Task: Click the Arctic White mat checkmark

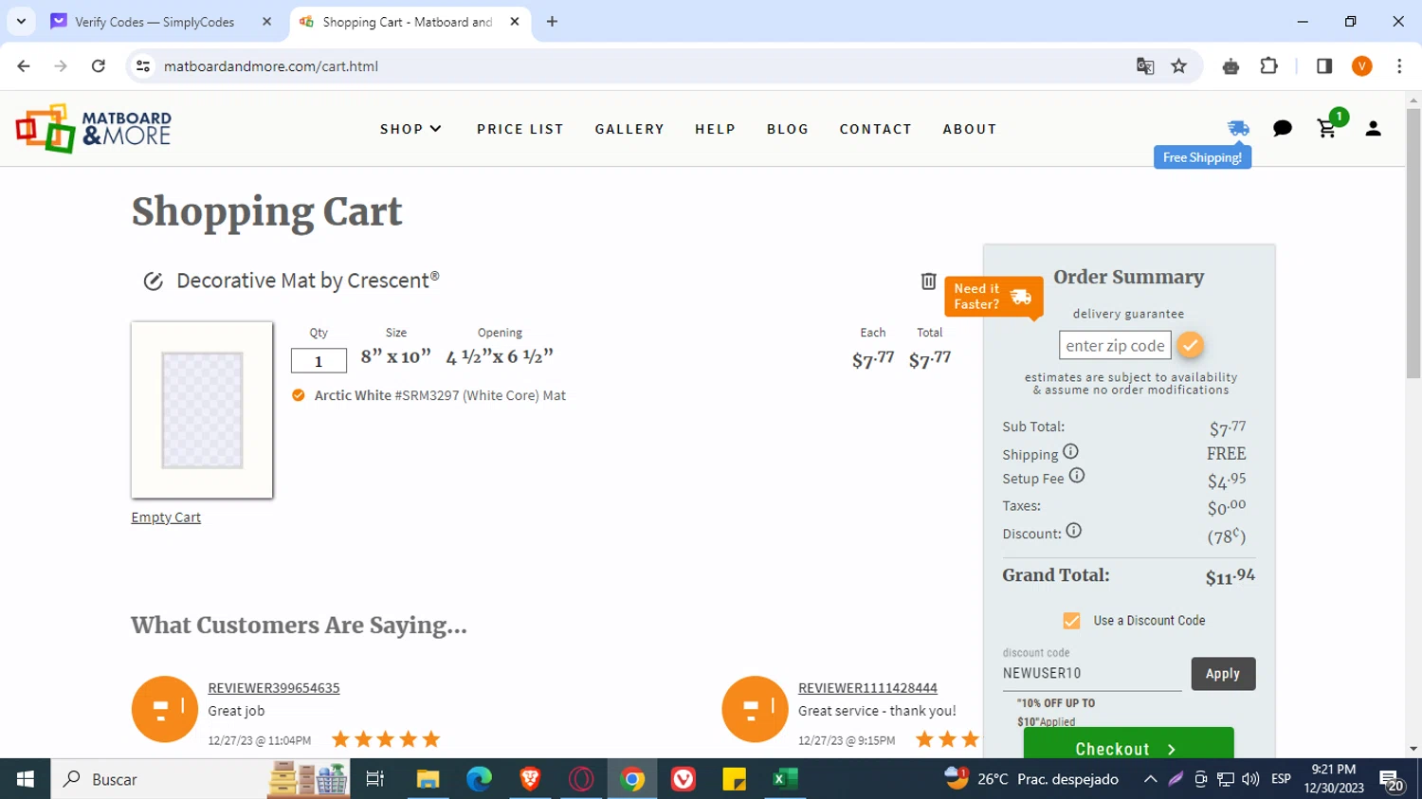Action: (298, 395)
